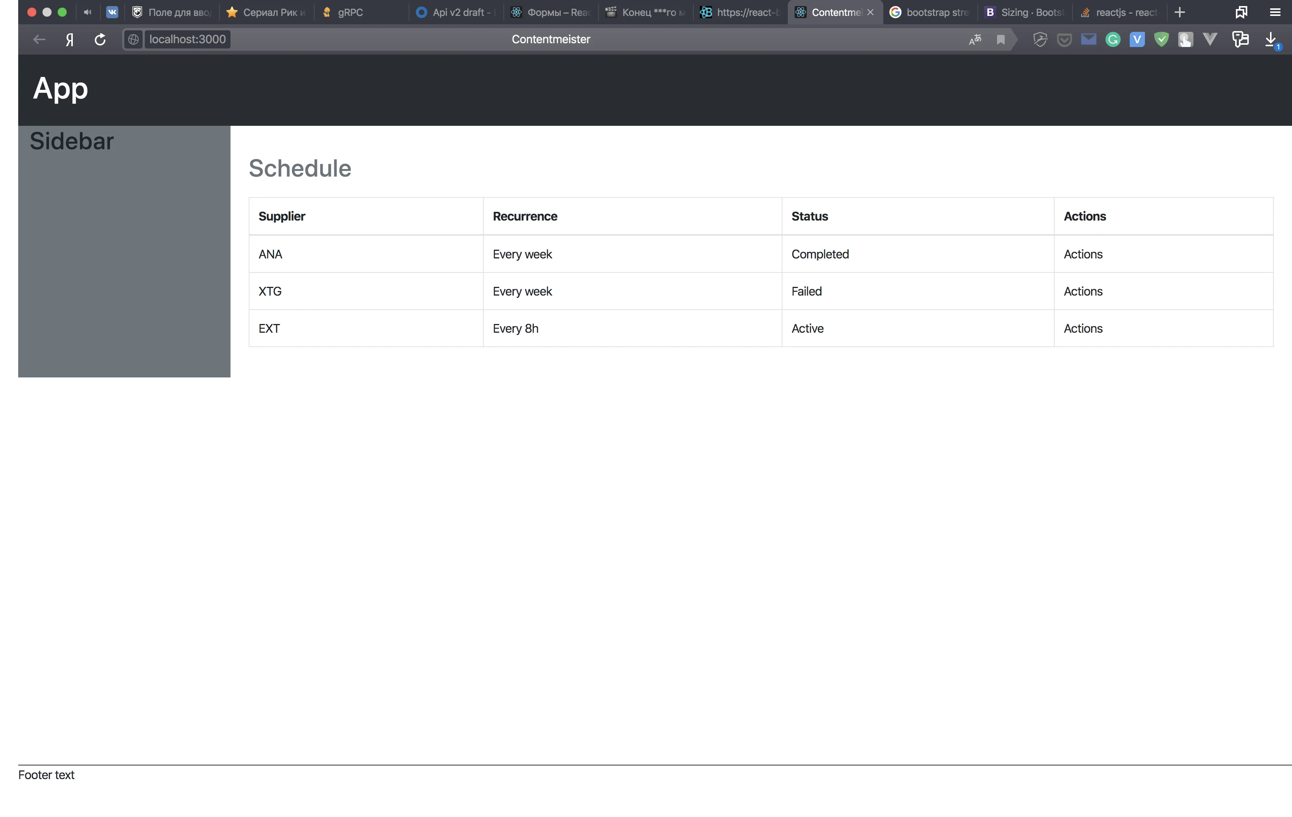Click the AdGuard green shield icon
Image resolution: width=1292 pixels, height=817 pixels.
coord(1161,39)
